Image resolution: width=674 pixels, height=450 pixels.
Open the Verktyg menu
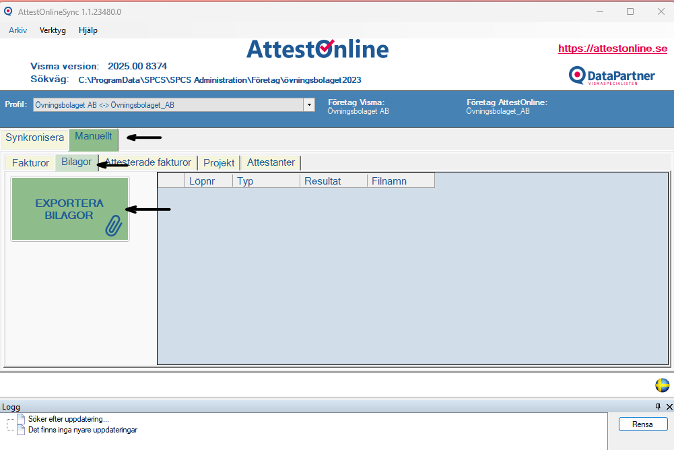pos(53,30)
